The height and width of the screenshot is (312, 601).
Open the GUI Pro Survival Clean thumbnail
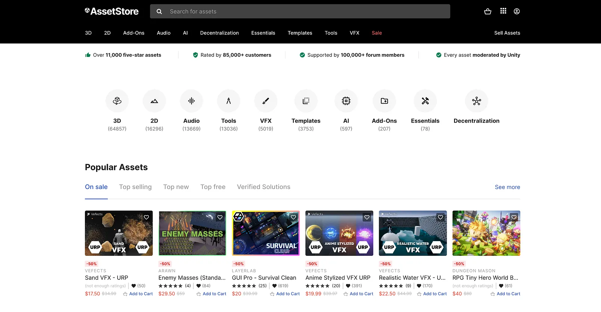pyautogui.click(x=266, y=233)
